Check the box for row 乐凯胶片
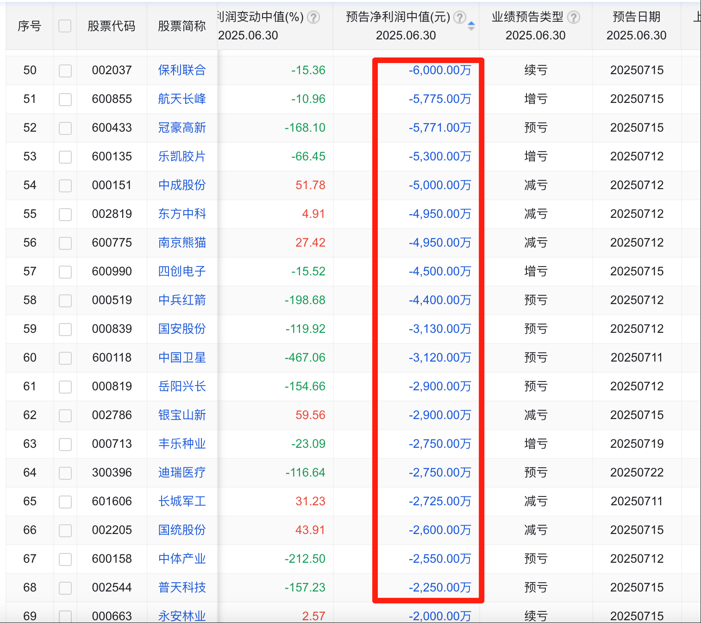The image size is (701, 623). tap(65, 157)
